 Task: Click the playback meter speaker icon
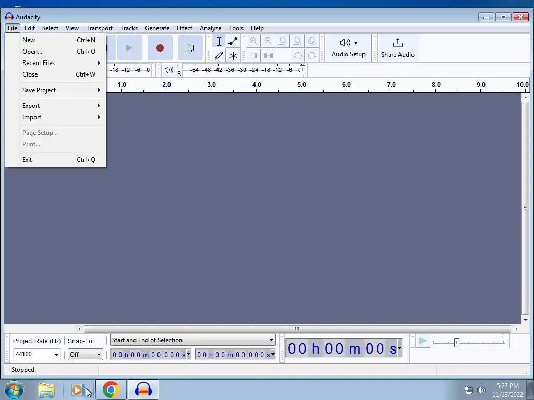168,70
